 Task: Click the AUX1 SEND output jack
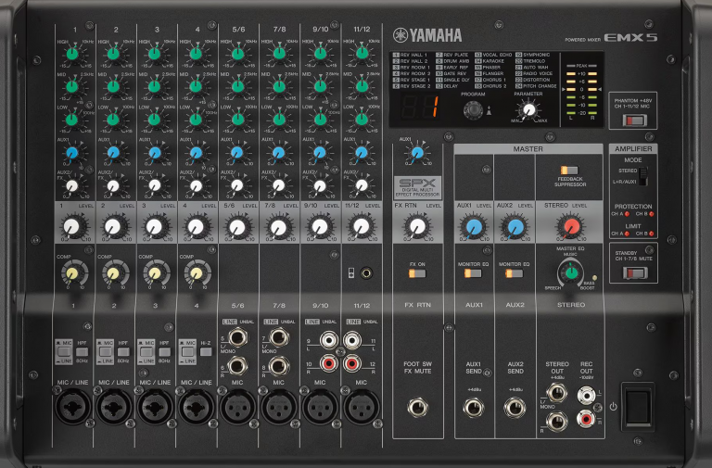coord(474,407)
